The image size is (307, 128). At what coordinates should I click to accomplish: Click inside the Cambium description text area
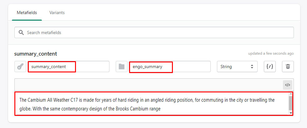[x=152, y=104]
